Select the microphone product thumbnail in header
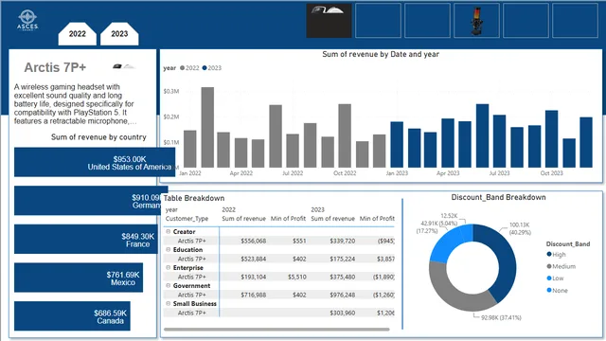 476,21
